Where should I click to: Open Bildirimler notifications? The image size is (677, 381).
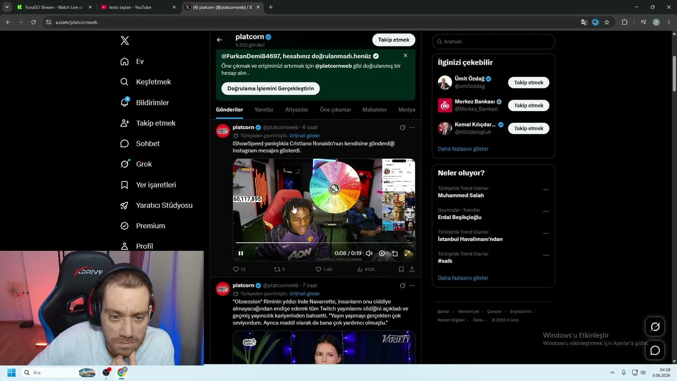pos(144,103)
